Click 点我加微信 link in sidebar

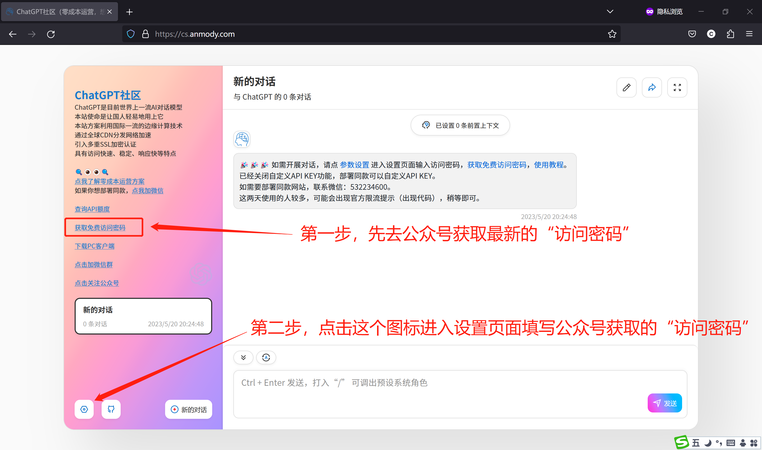[148, 191]
